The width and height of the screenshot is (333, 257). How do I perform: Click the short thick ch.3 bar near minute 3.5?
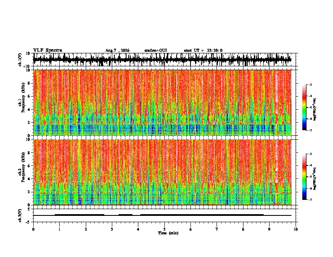coord(126,215)
